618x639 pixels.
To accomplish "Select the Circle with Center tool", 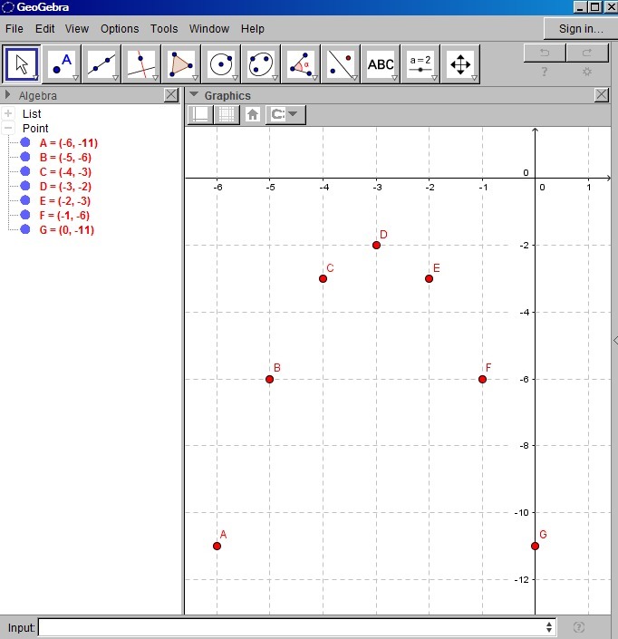I will click(x=221, y=64).
